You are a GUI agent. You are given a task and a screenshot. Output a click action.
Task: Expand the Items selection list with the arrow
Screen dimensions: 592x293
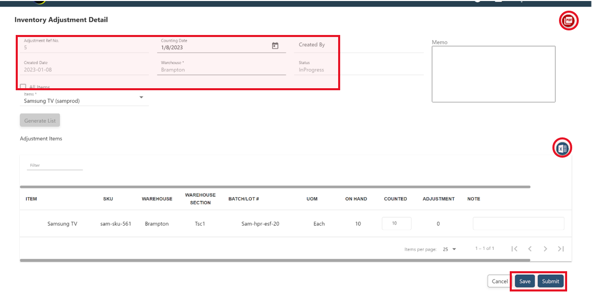pyautogui.click(x=141, y=98)
